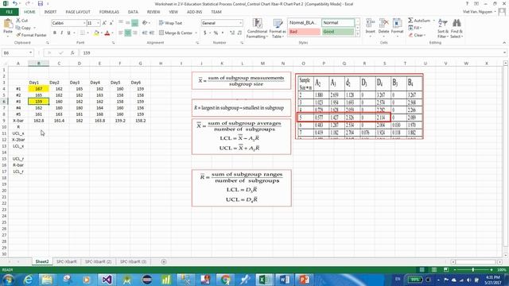This screenshot has height=286, width=509.
Task: Increase font size with the larger A
Action: point(104,23)
